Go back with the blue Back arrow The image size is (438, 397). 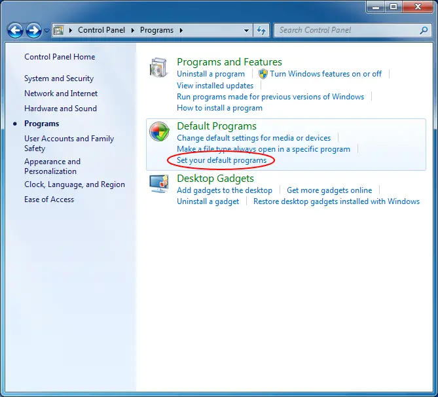click(15, 30)
